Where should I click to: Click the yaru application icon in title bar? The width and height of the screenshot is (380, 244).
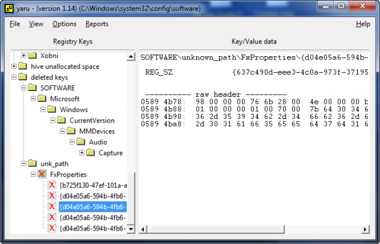coord(9,9)
